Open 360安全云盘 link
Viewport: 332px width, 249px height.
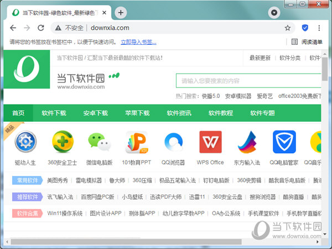pos(227,197)
